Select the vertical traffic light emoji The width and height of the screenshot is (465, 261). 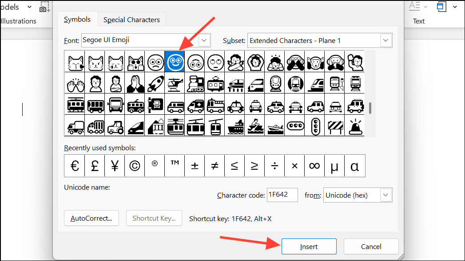pyautogui.click(x=315, y=126)
